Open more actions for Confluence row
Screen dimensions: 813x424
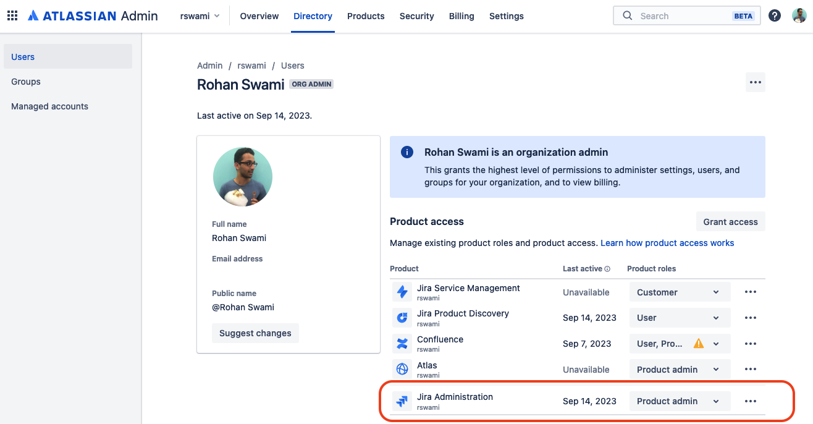click(x=751, y=344)
